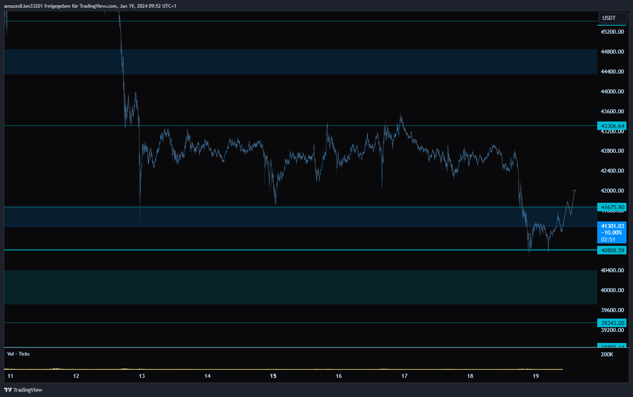This screenshot has height=397, width=633.
Task: Click the 40400.00 price axis label
Action: click(x=612, y=270)
